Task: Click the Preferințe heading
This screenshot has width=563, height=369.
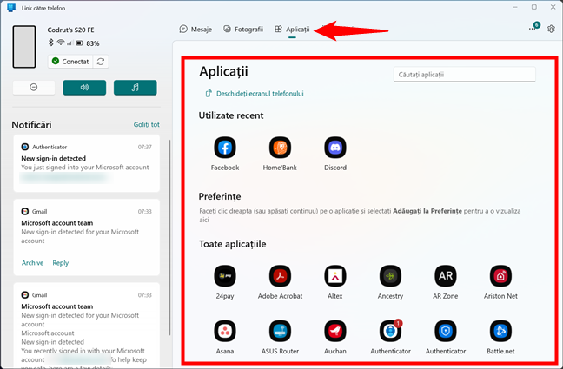Action: click(220, 197)
